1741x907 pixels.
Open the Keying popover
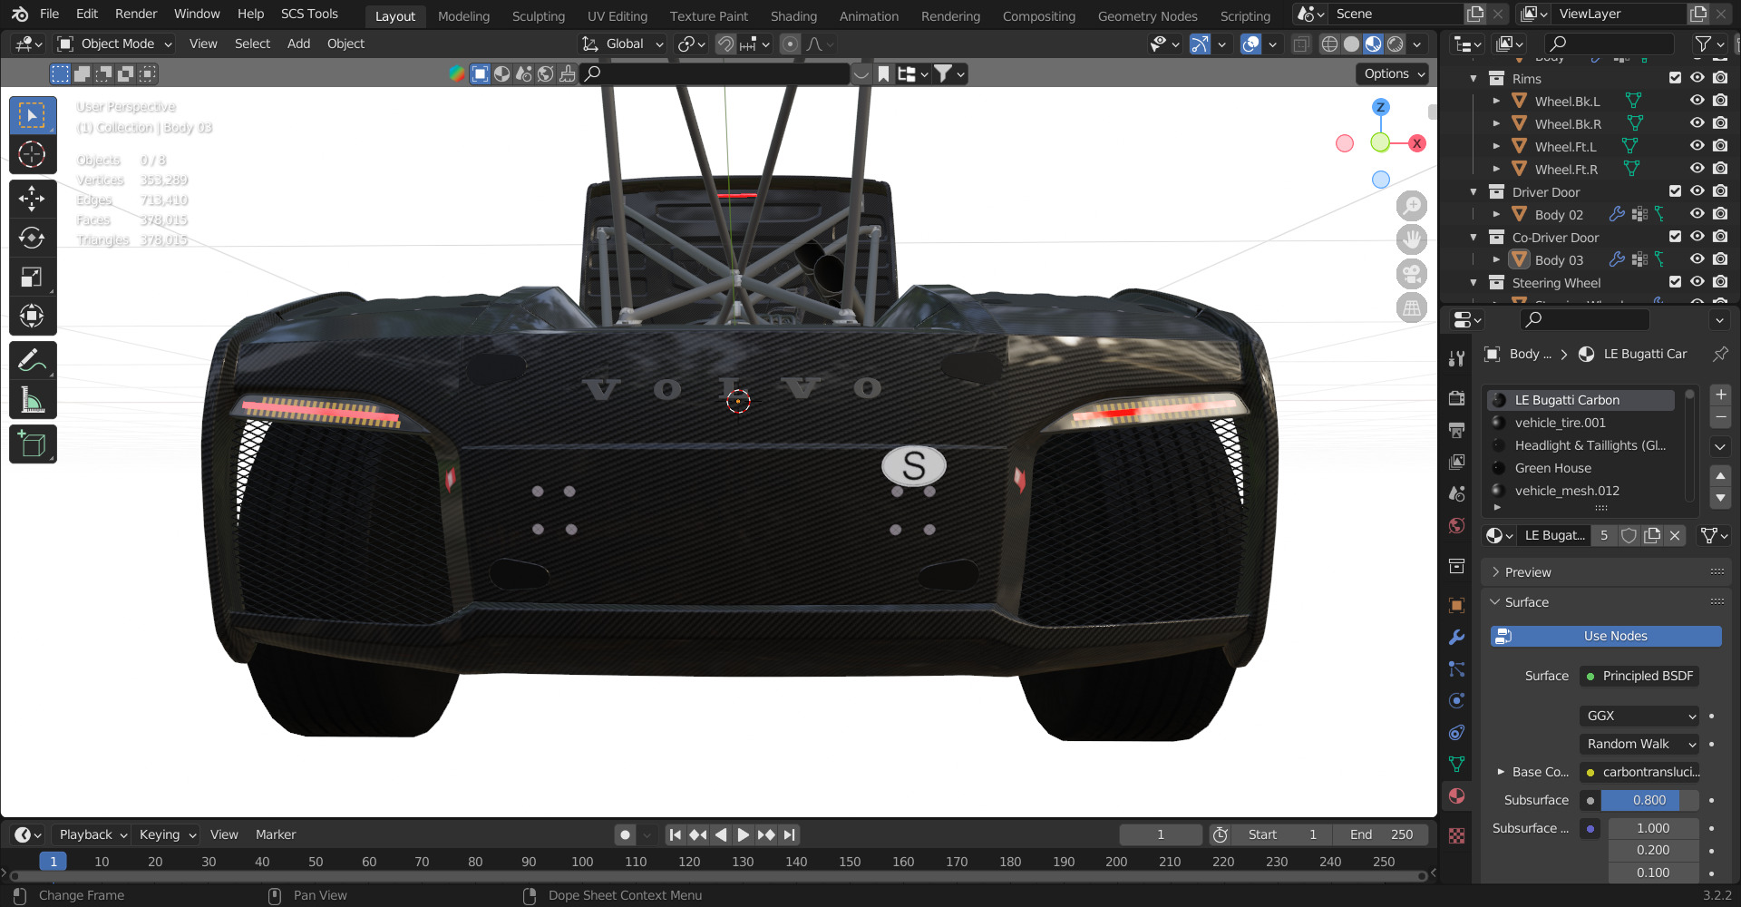pyautogui.click(x=167, y=834)
